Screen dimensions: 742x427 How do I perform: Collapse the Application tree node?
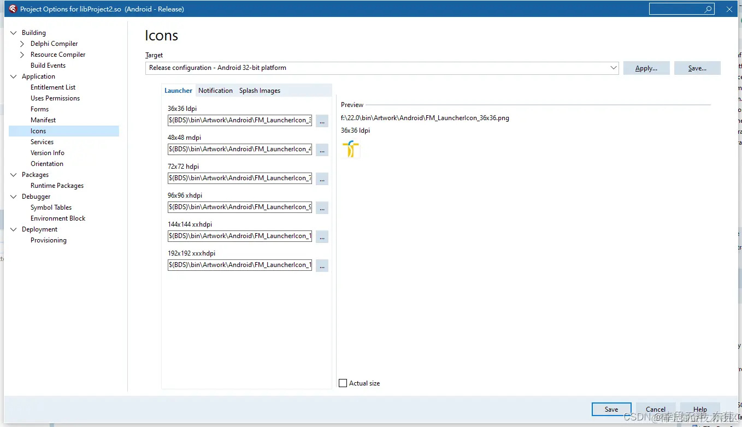pos(14,76)
